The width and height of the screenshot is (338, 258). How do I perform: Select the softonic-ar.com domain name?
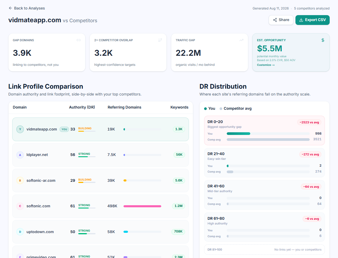tap(41, 180)
